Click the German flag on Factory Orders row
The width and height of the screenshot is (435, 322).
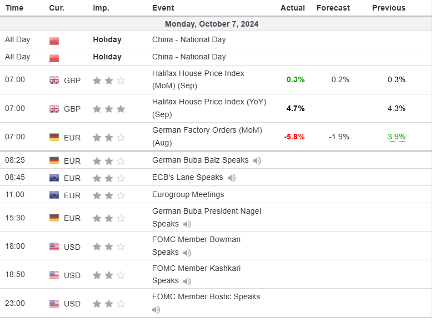tap(54, 137)
